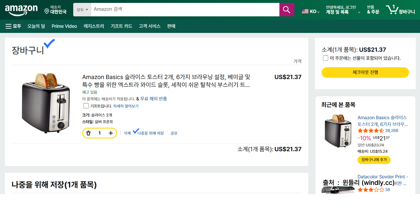Open the KO language dropdown
Image resolution: width=420 pixels, height=218 pixels.
click(x=314, y=11)
